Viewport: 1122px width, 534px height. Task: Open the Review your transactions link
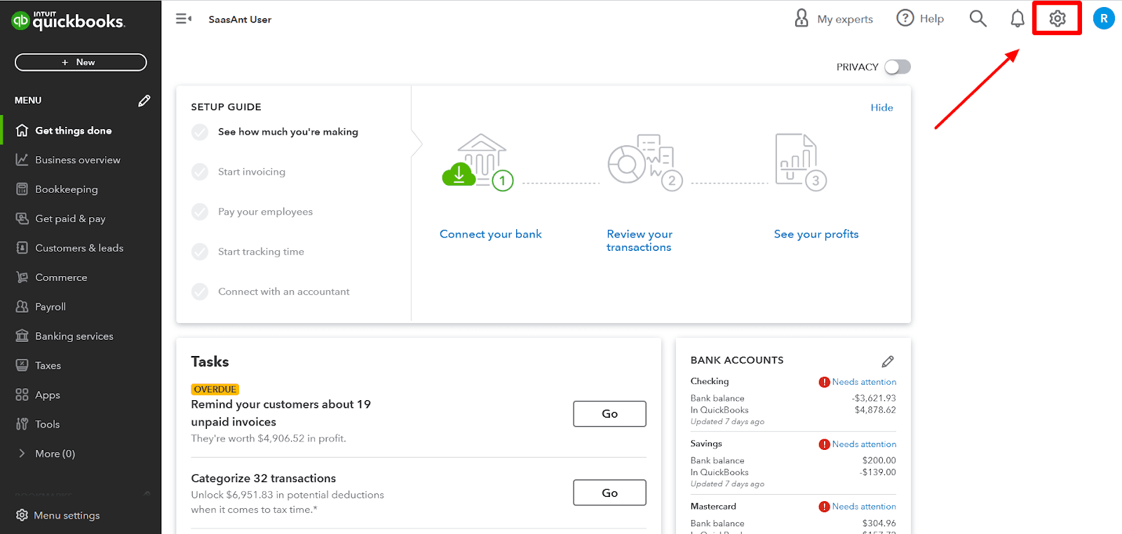click(x=640, y=240)
